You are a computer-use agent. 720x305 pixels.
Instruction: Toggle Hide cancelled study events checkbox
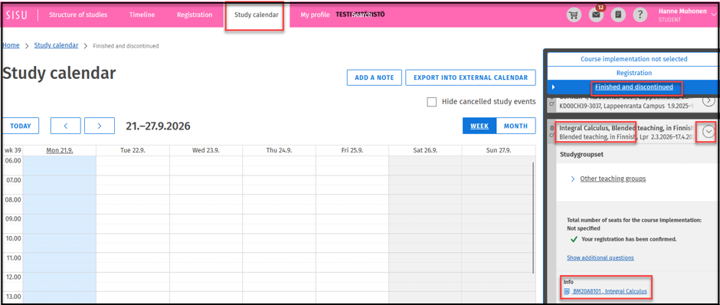click(432, 102)
